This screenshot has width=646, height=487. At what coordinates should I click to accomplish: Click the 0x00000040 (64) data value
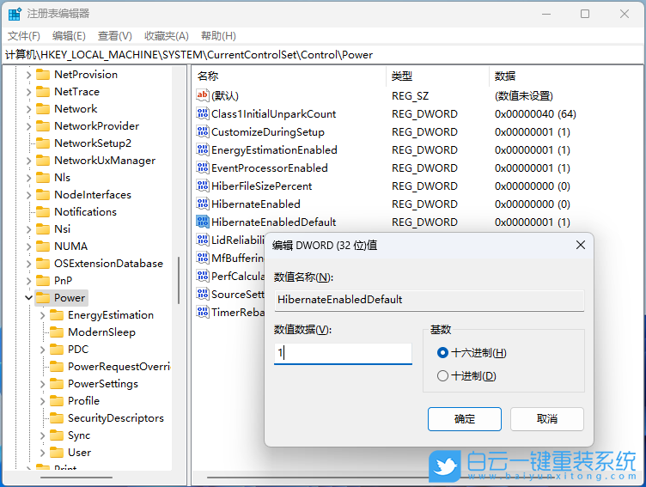[x=535, y=114]
